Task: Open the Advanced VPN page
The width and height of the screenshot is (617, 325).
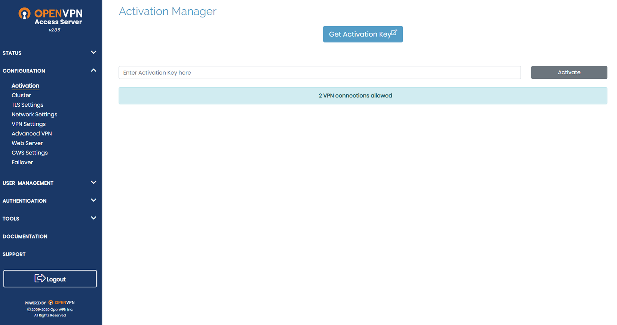Action: click(x=32, y=134)
